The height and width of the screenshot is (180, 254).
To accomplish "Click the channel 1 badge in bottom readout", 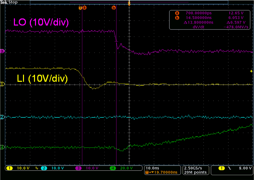I will click(10, 168).
